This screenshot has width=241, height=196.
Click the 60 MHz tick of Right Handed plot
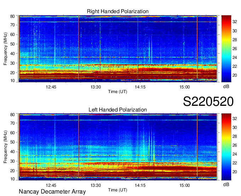[12, 34]
